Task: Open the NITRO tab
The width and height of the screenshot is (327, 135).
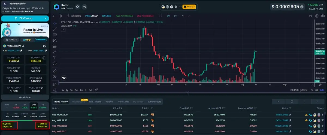Action: 27,40
